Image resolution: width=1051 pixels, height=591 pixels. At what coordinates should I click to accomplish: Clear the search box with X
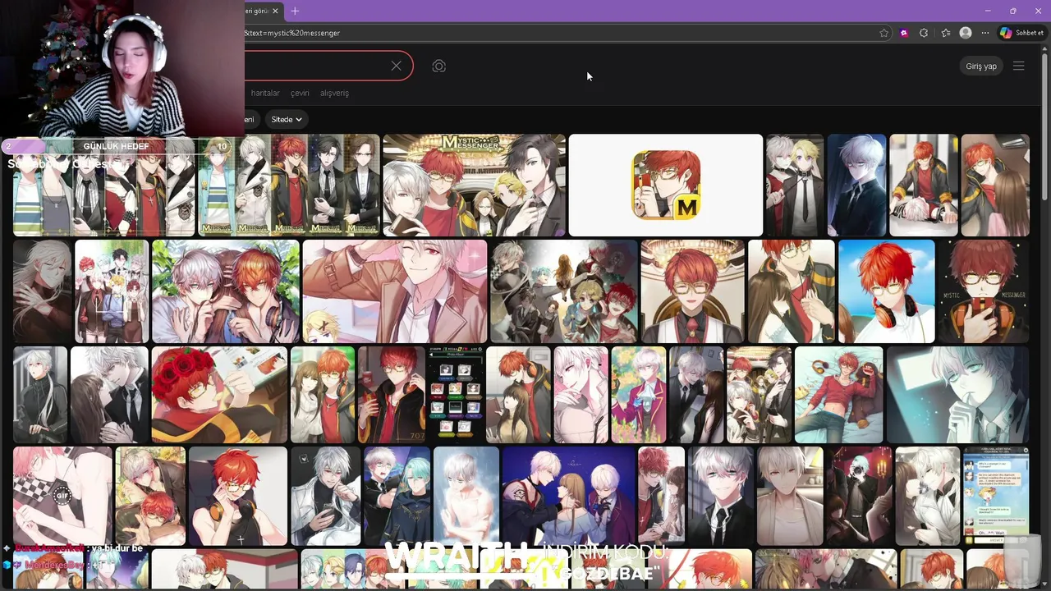point(396,66)
